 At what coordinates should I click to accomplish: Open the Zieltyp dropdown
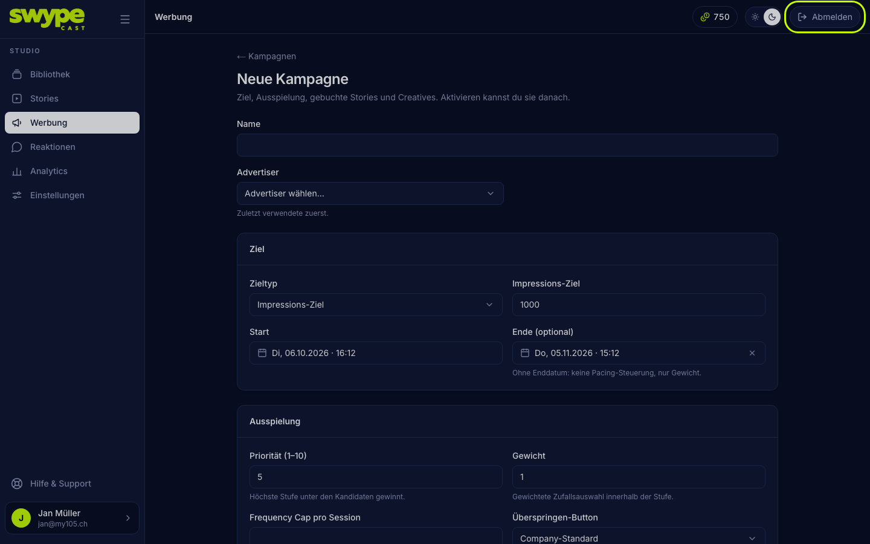click(376, 305)
